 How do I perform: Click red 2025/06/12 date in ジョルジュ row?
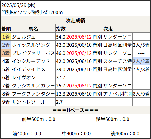point(79,37)
